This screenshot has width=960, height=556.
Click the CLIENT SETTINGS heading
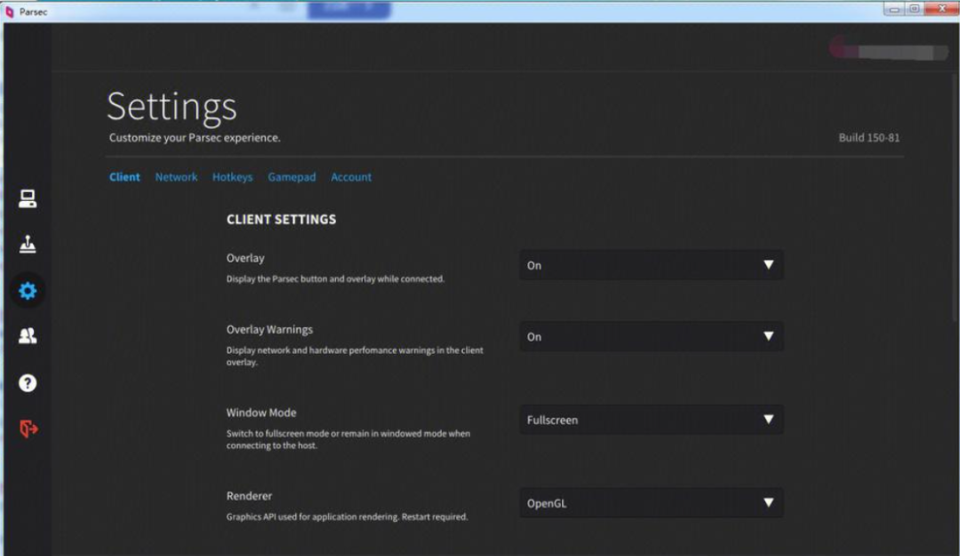click(281, 220)
